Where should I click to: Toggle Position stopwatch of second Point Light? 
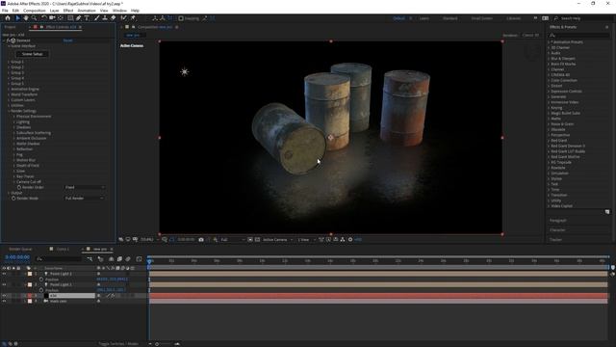41,290
